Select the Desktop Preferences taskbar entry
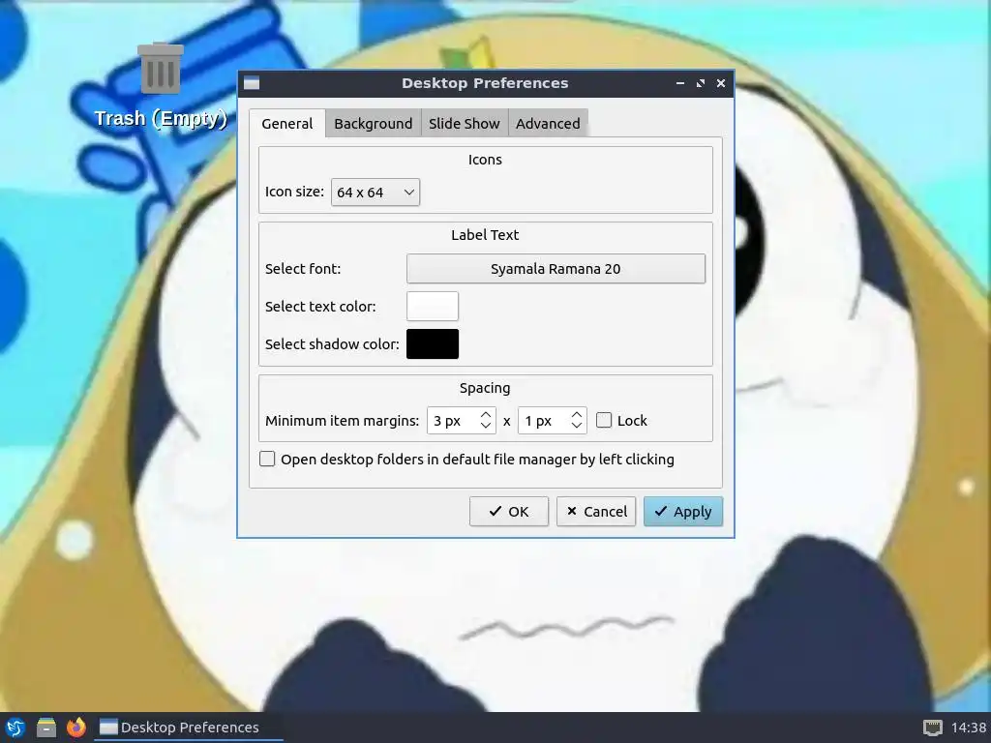The image size is (991, 743). (x=189, y=728)
